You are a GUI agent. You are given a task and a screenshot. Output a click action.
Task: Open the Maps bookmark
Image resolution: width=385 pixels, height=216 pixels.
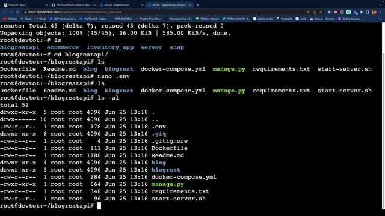[x=26, y=19]
